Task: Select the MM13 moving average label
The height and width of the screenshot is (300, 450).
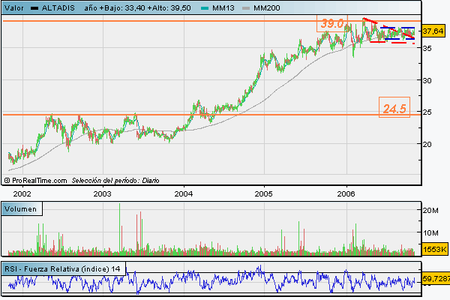Action: [x=223, y=7]
